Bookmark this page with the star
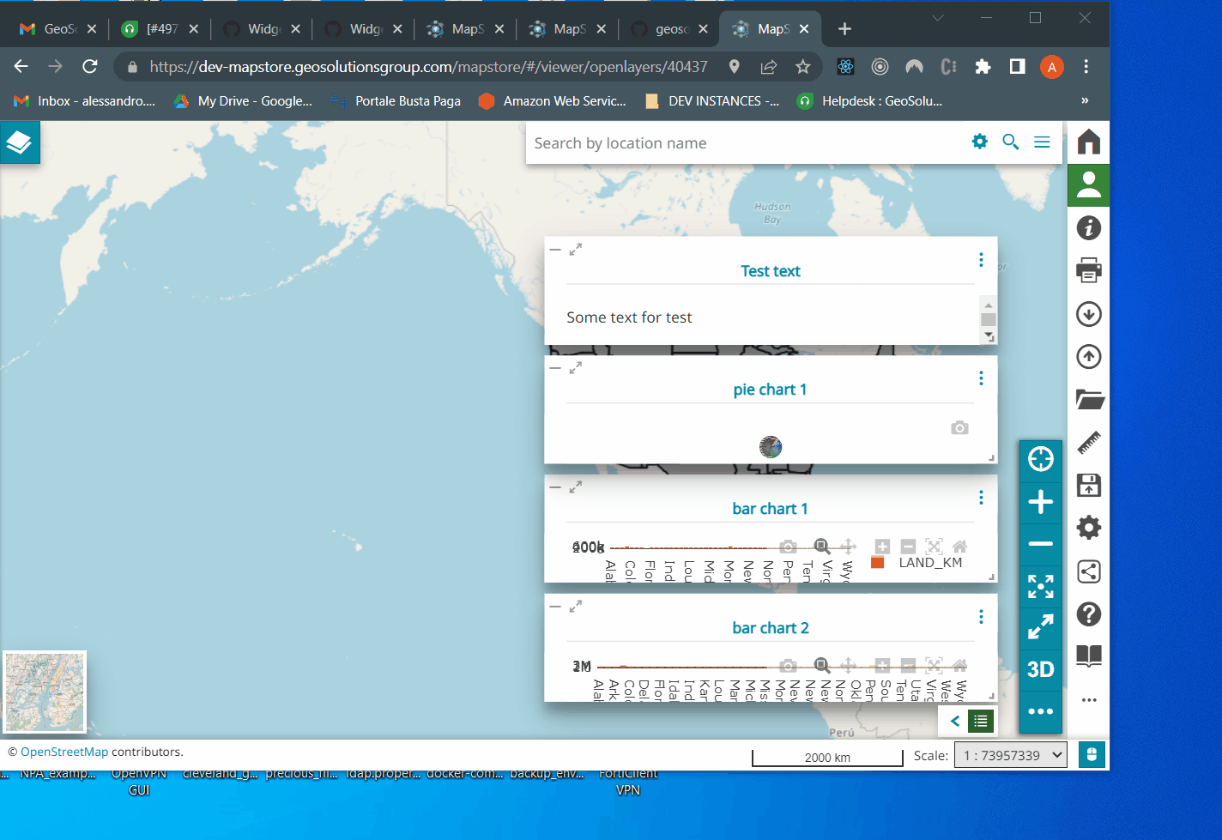 click(x=802, y=66)
